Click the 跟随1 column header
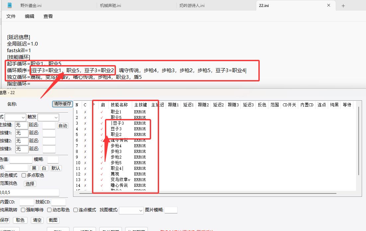Viewport: 366px width, 231px height. 173,105
